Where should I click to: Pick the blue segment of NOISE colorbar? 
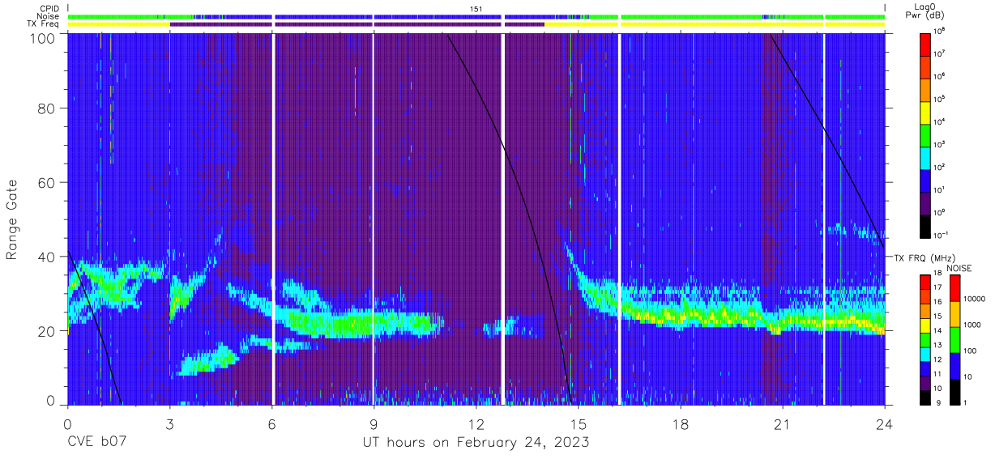956,365
